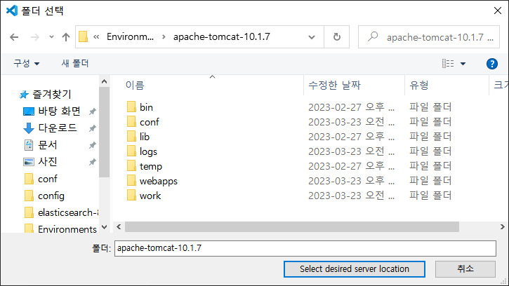This screenshot has height=286, width=509.
Task: Click the pin icon next to 사진
Action: coord(93,162)
